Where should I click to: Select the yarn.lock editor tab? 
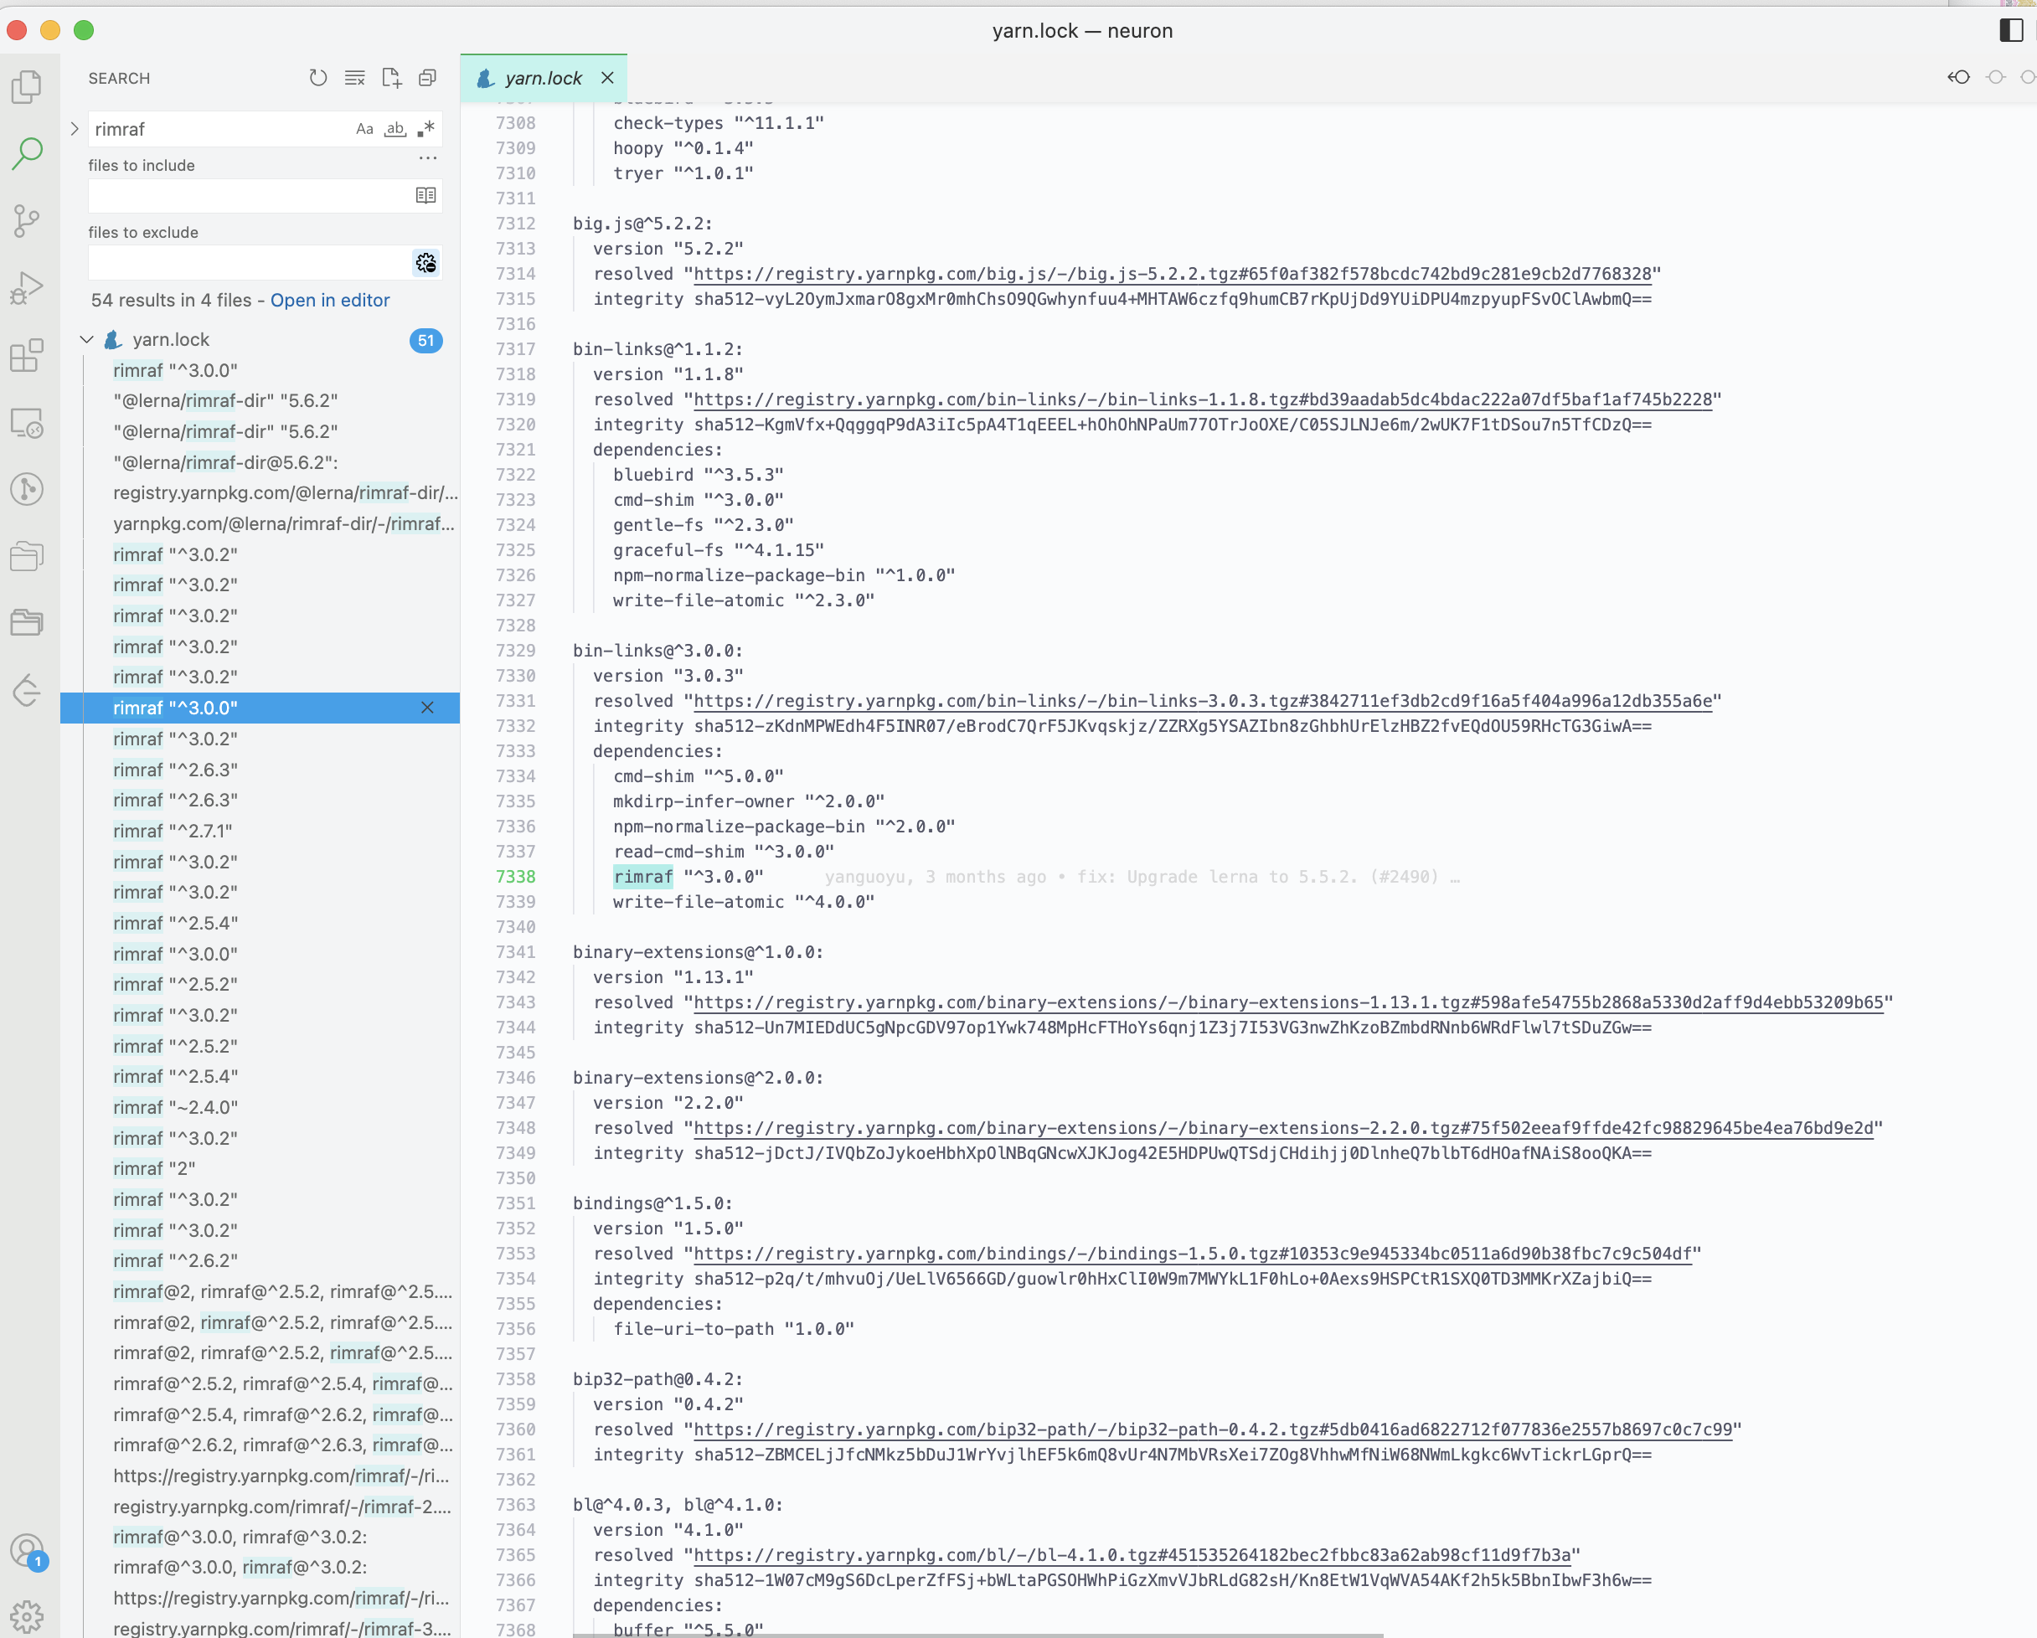[x=544, y=79]
